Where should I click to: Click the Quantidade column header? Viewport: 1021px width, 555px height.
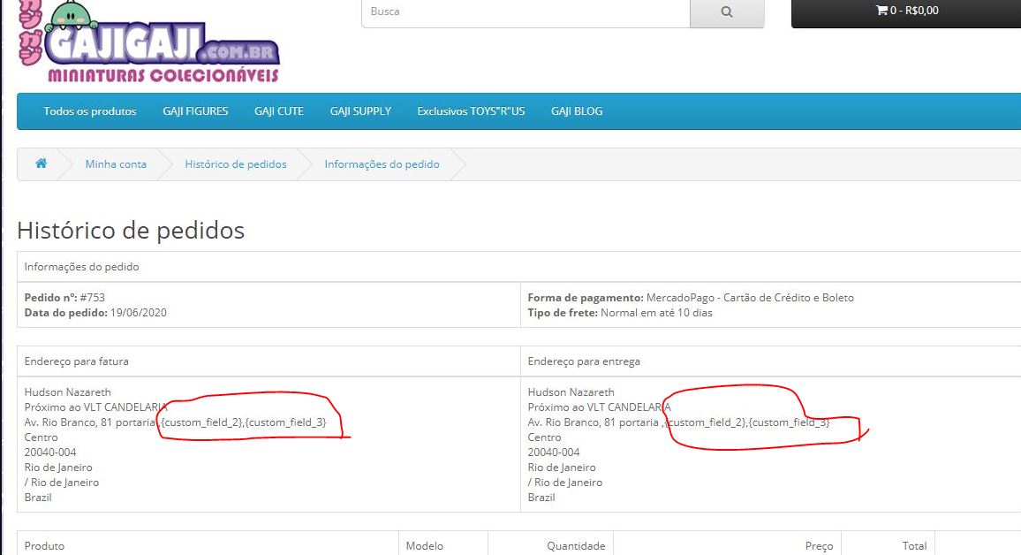576,546
